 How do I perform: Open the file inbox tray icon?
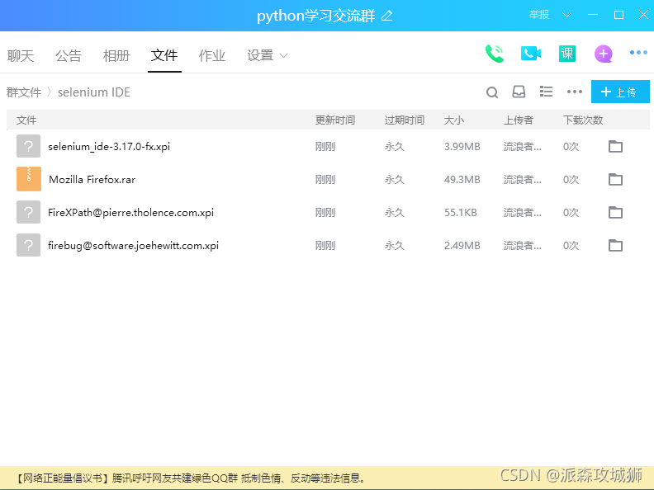click(x=519, y=92)
